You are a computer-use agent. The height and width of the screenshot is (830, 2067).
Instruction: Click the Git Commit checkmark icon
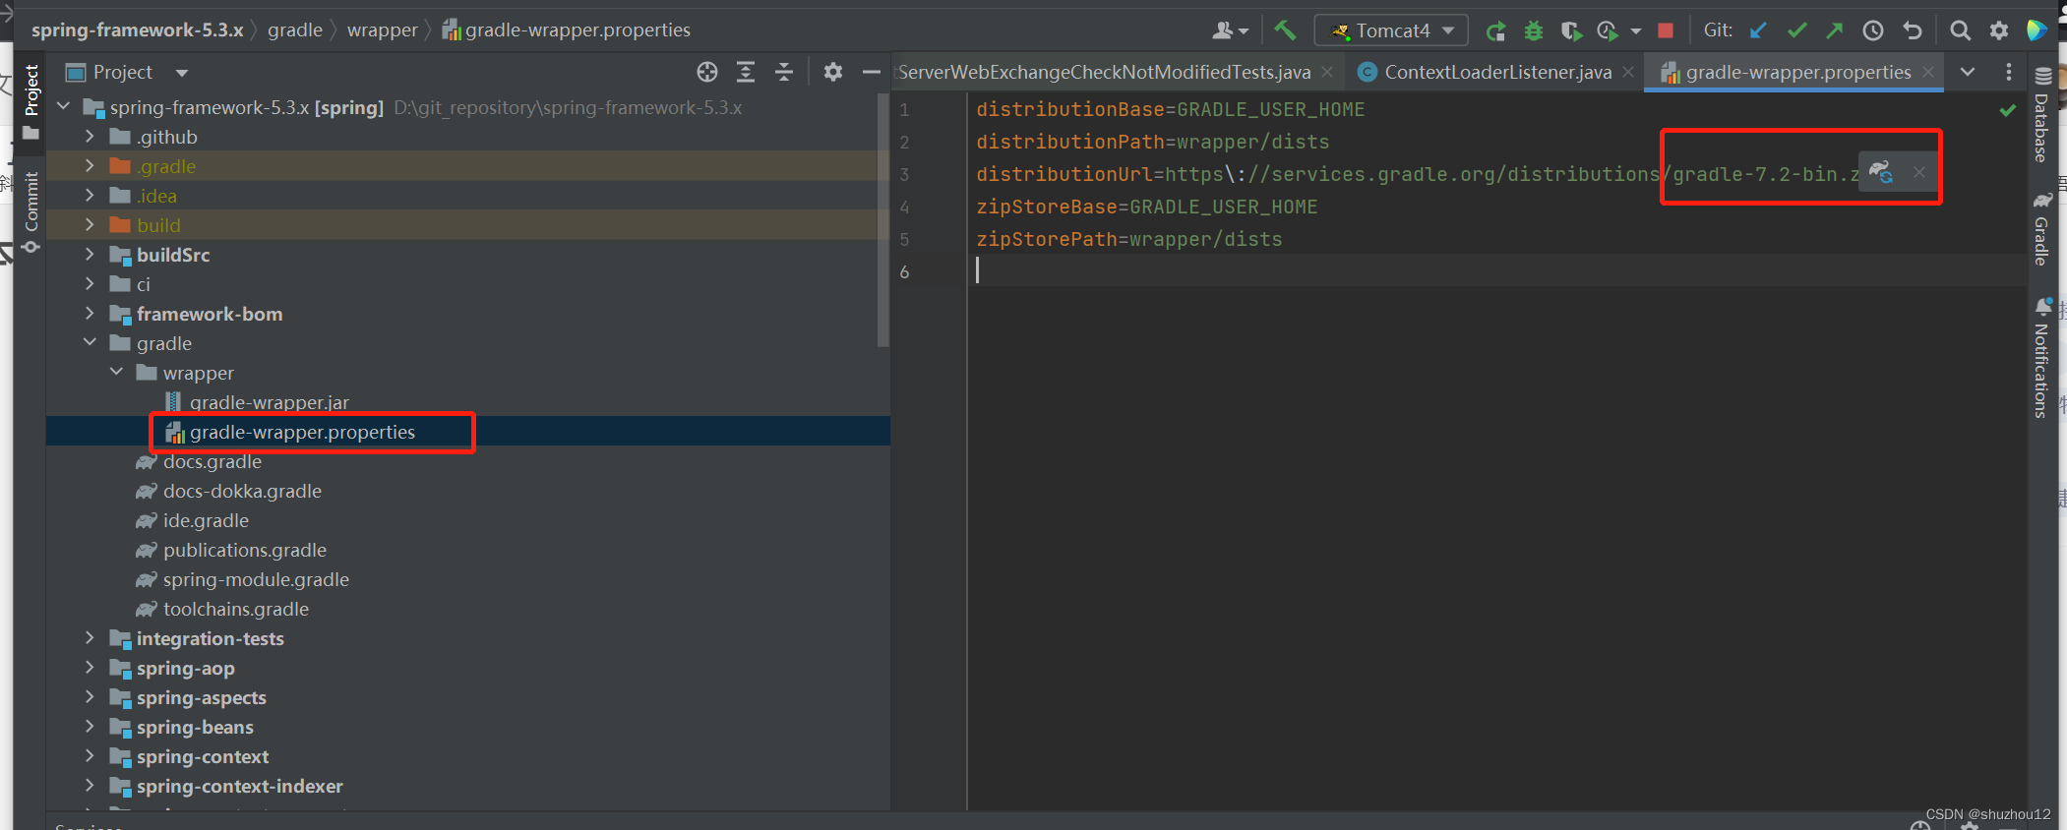[1797, 30]
